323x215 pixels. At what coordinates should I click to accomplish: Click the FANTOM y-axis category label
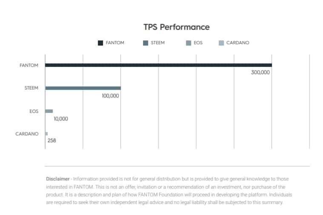pyautogui.click(x=29, y=66)
